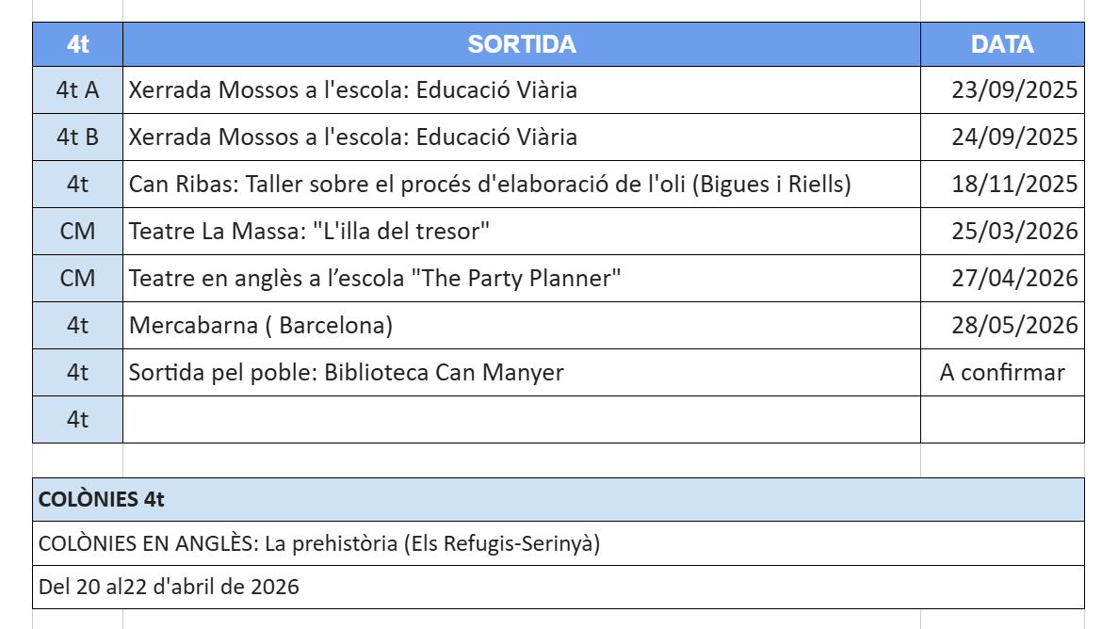The width and height of the screenshot is (1102, 629).
Task: Click the SORTIDA column header cell
Action: point(521,44)
